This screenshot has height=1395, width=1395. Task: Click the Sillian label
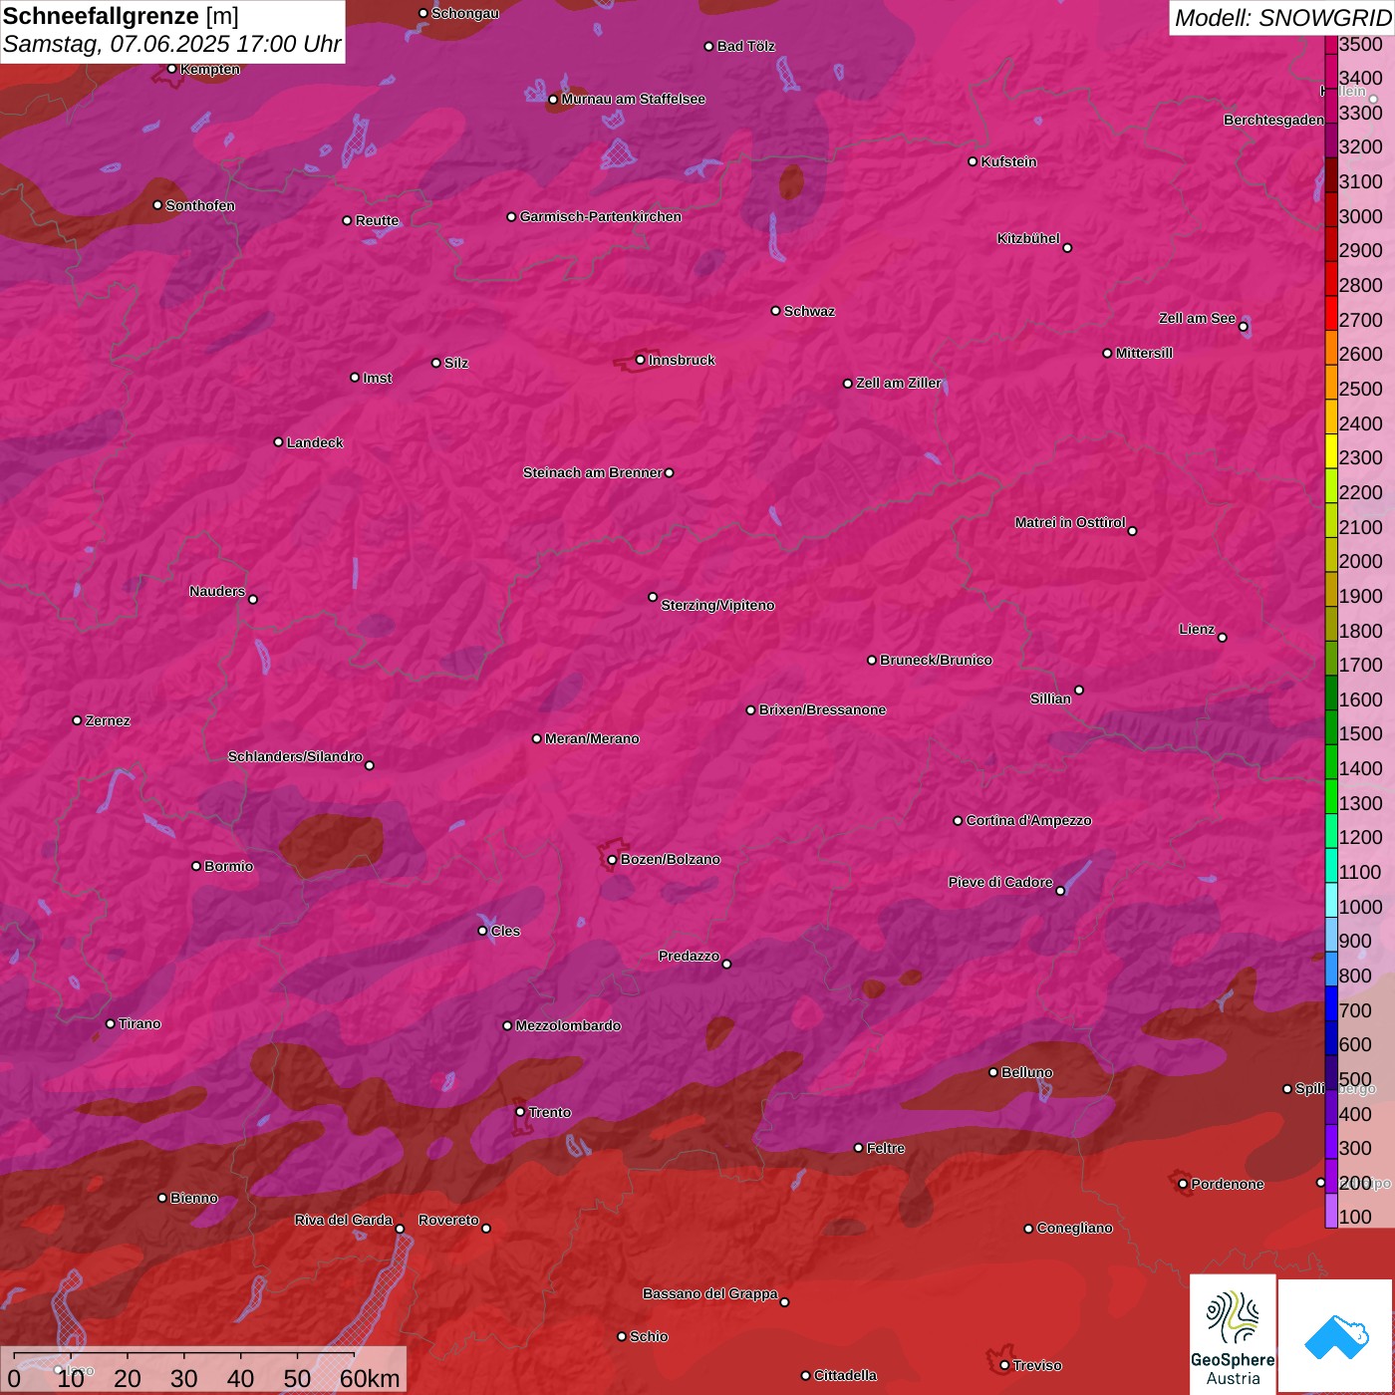pos(1050,698)
